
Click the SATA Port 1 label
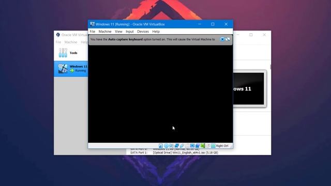click(x=139, y=152)
